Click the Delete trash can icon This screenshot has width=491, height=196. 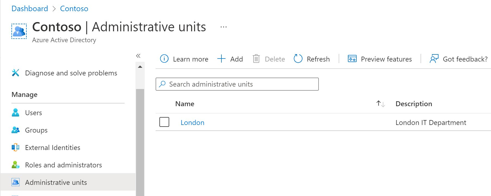click(256, 59)
